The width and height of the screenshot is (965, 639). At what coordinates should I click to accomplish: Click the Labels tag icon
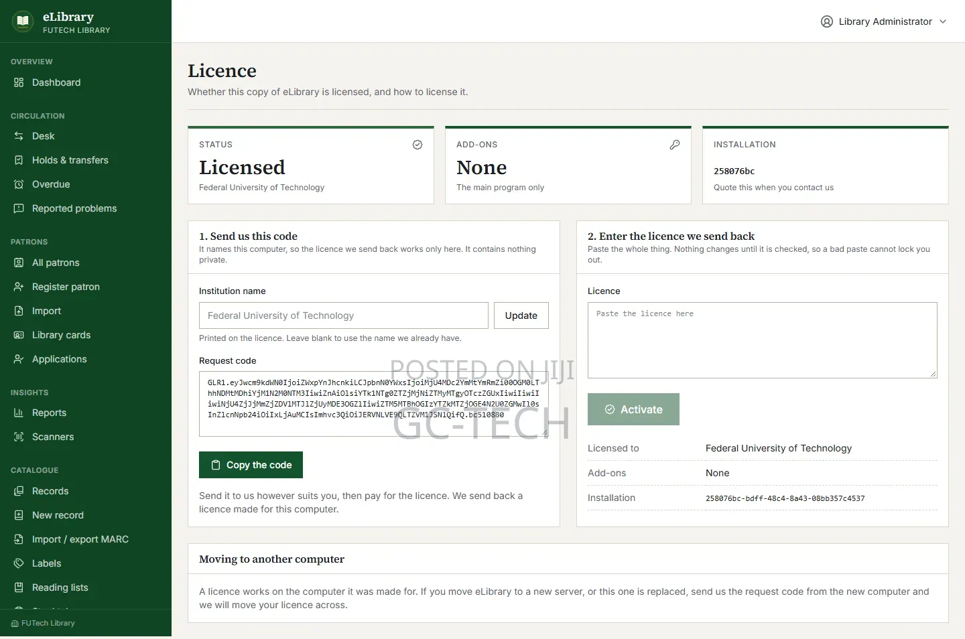19,563
